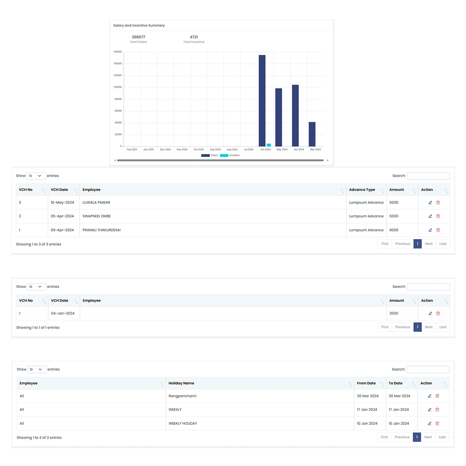466x466 pixels.
Task: Select page 1 in advance table
Action: [x=418, y=244]
